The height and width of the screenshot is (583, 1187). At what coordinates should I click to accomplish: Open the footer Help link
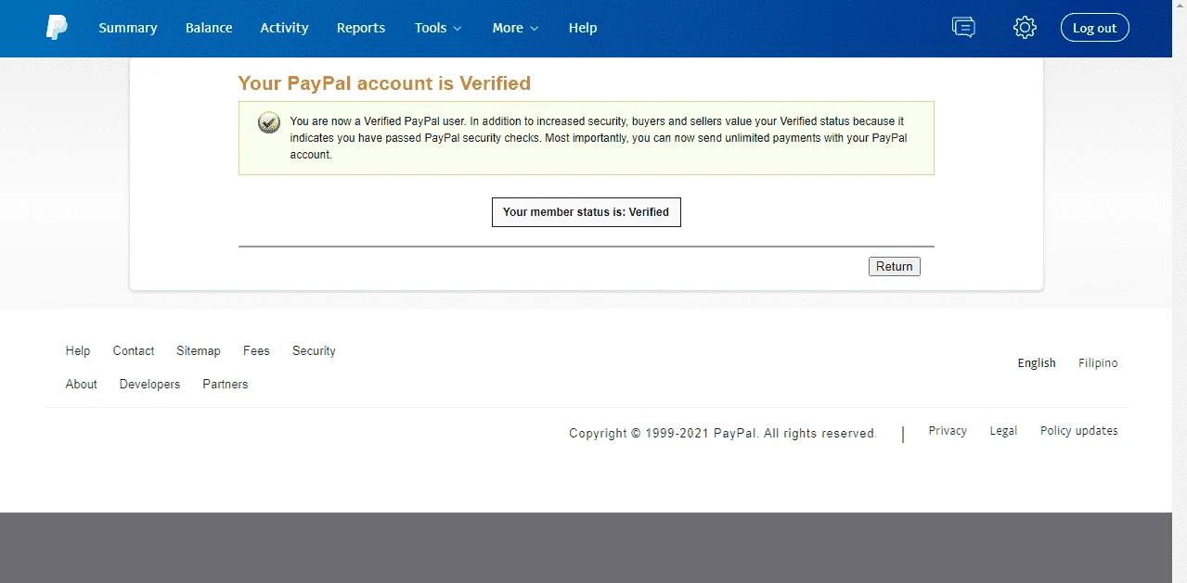click(x=78, y=350)
